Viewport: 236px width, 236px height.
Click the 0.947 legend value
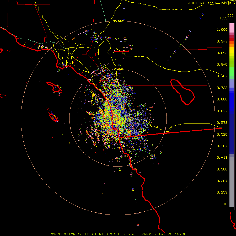pyautogui.click(x=222, y=41)
